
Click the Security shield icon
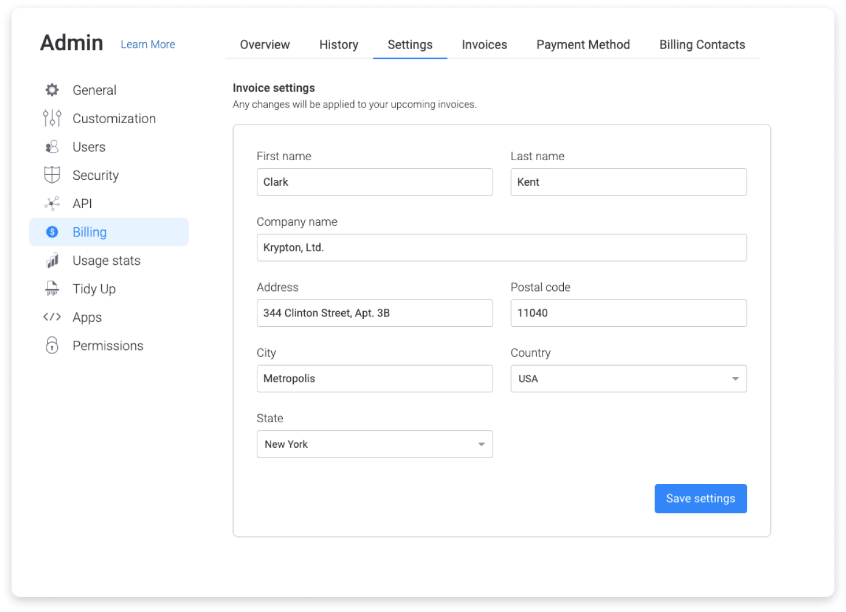pos(52,175)
